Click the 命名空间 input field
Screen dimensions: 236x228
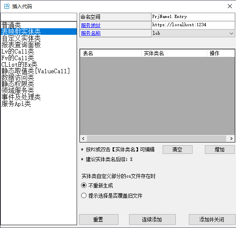(193, 17)
